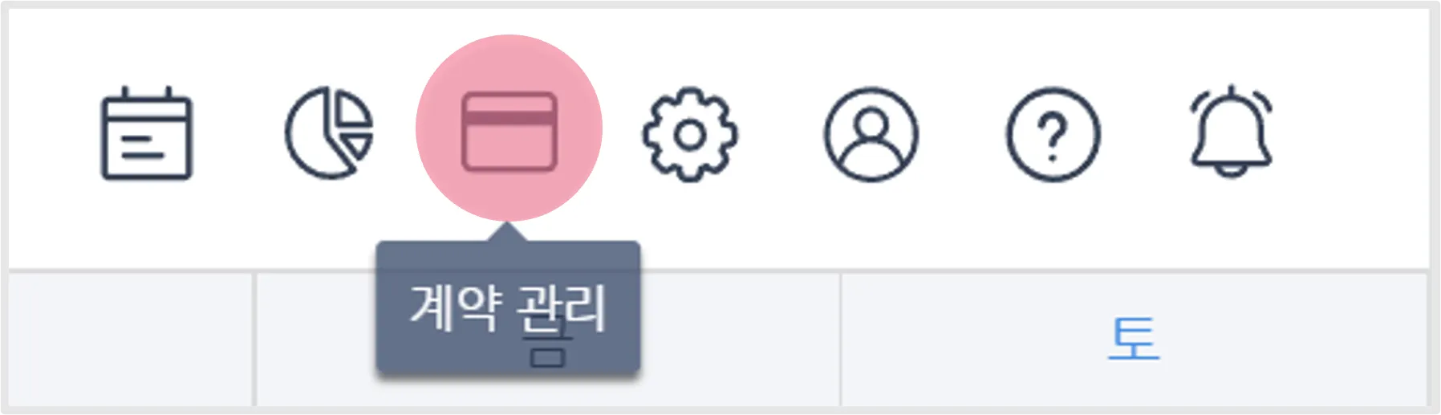This screenshot has height=415, width=1441.
Task: Click the question mark help icon
Action: [1053, 134]
